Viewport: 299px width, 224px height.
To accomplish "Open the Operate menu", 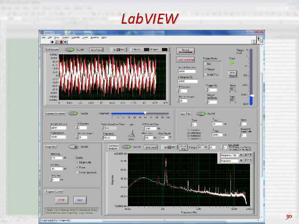I will (76, 37).
